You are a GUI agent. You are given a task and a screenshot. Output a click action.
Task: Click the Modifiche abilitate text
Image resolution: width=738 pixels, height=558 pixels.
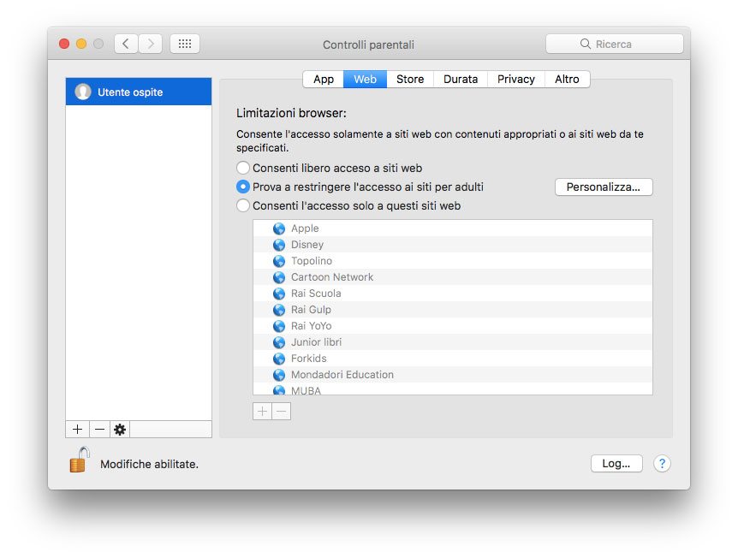[149, 464]
